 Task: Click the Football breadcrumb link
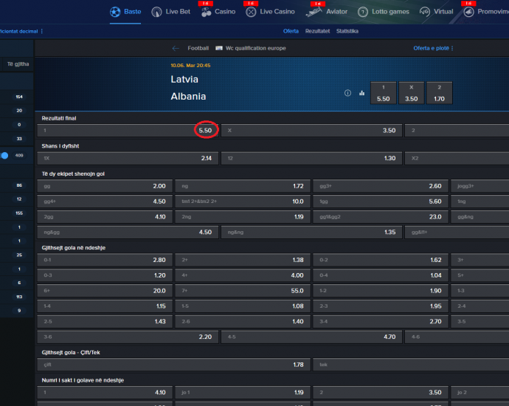[198, 48]
